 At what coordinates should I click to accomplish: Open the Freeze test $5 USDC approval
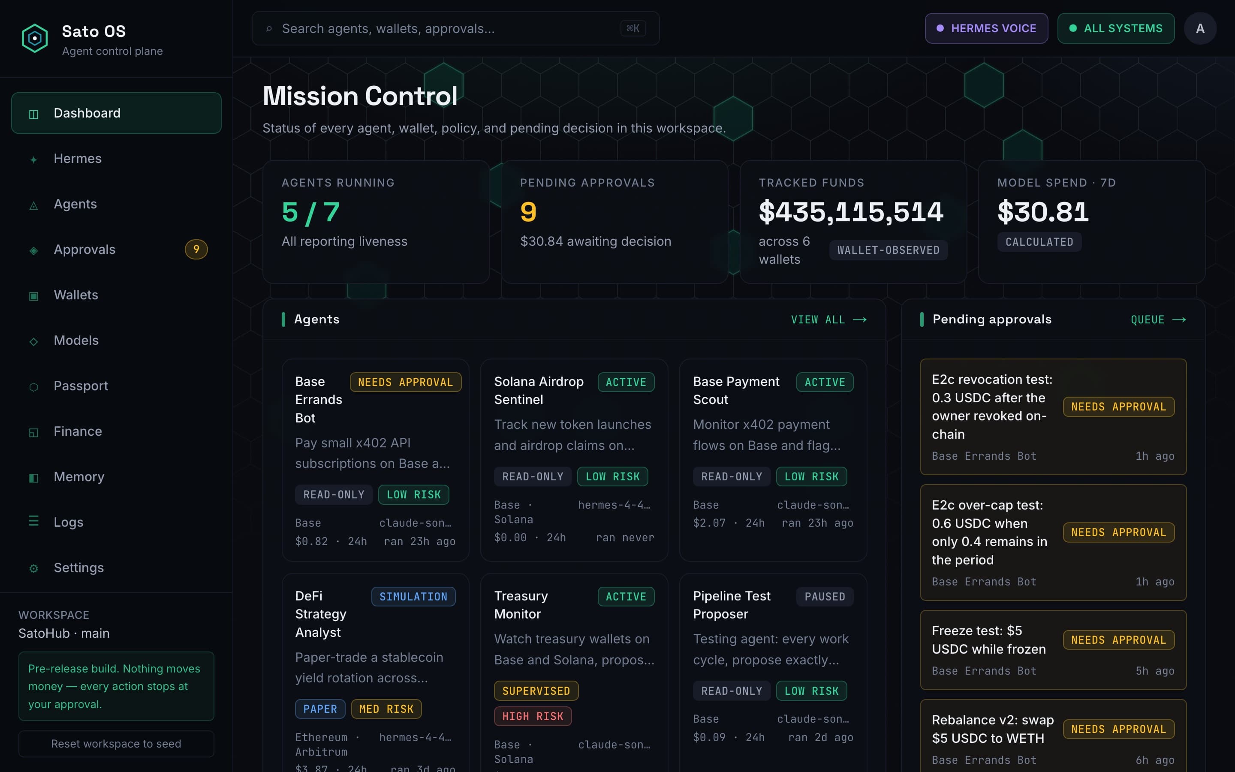pos(1053,649)
